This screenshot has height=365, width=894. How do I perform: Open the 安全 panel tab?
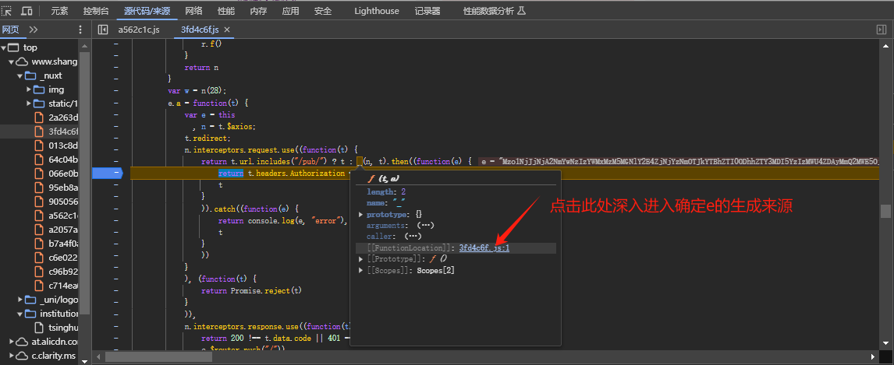323,11
